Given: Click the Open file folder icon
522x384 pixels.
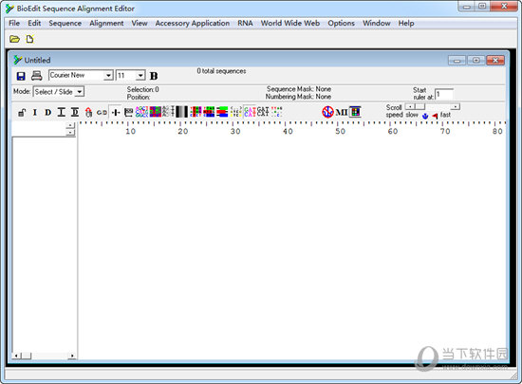Looking at the screenshot, I should 14,39.
